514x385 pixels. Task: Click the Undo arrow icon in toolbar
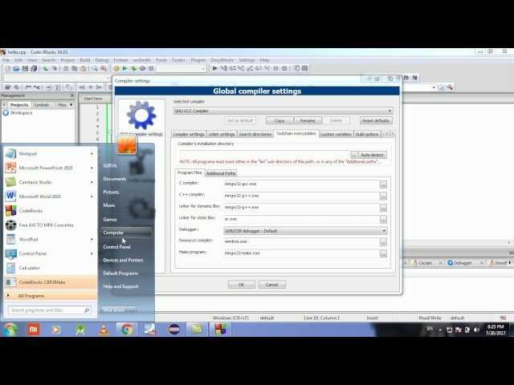45,68
